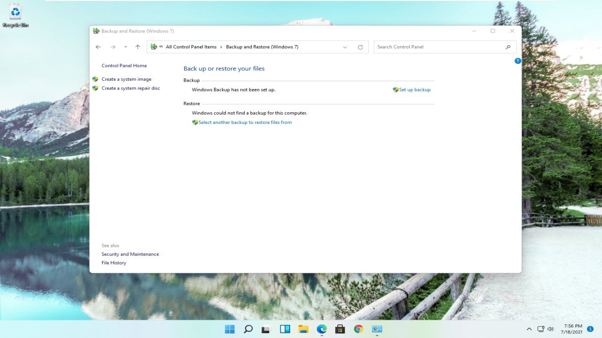
Task: Launch Microsoft Edge from taskbar
Action: point(322,329)
